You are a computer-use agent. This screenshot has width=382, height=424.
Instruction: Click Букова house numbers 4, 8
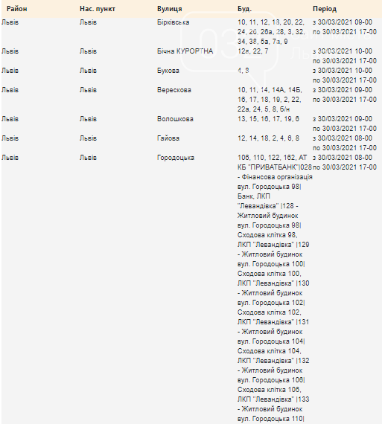pyautogui.click(x=243, y=71)
